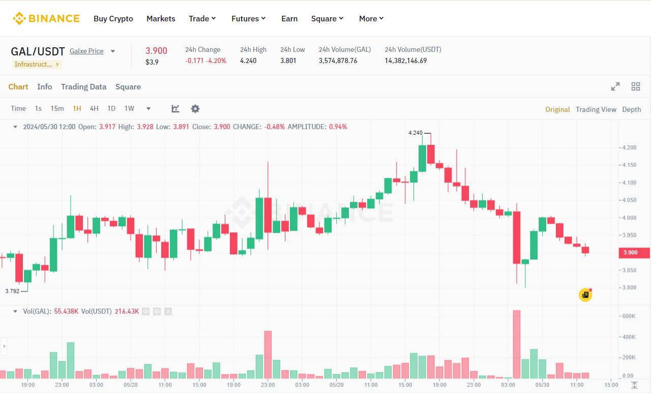651x394 pixels.
Task: Select the 1D interval
Action: [111, 108]
